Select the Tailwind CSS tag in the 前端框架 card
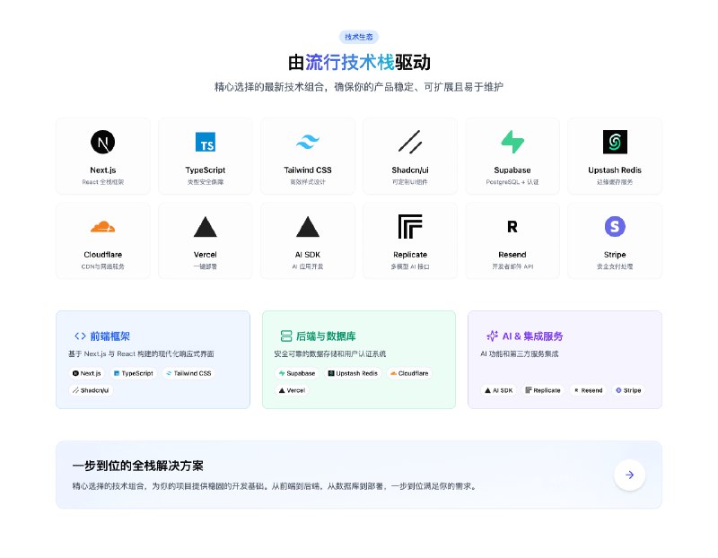Screen dimensions: 718x558 point(188,373)
